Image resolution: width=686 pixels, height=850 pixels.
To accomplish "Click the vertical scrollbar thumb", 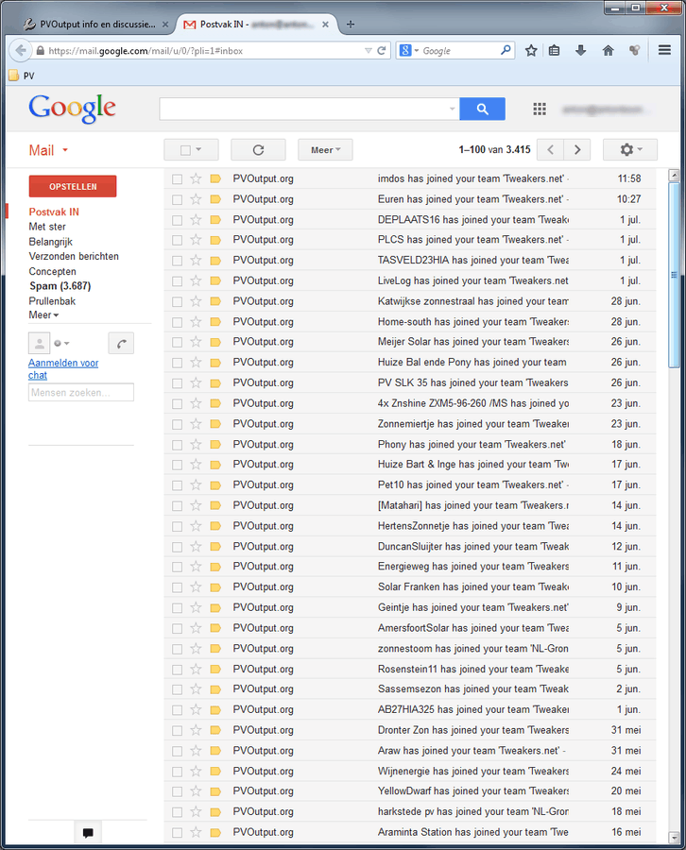I will [674, 276].
